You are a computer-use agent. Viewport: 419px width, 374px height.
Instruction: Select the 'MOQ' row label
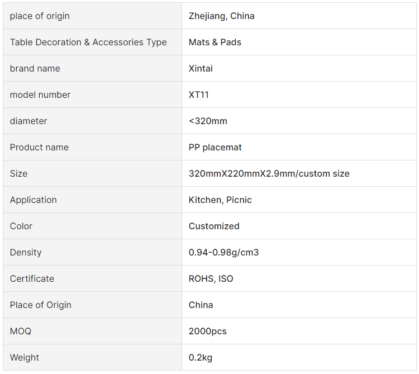point(21,332)
